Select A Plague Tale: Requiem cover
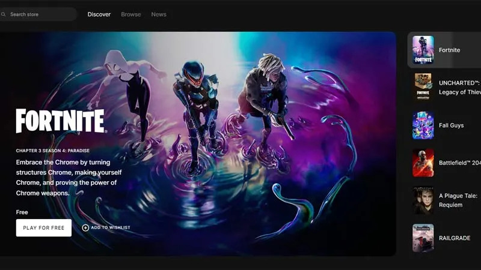The image size is (481, 270). pos(423,200)
